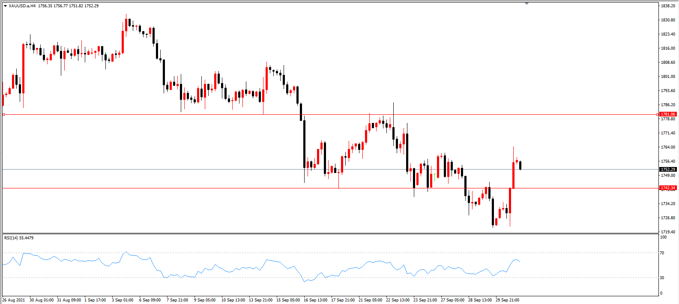
Task: Click the RSI(14) 55.4479 indicator label
Action: [19, 238]
